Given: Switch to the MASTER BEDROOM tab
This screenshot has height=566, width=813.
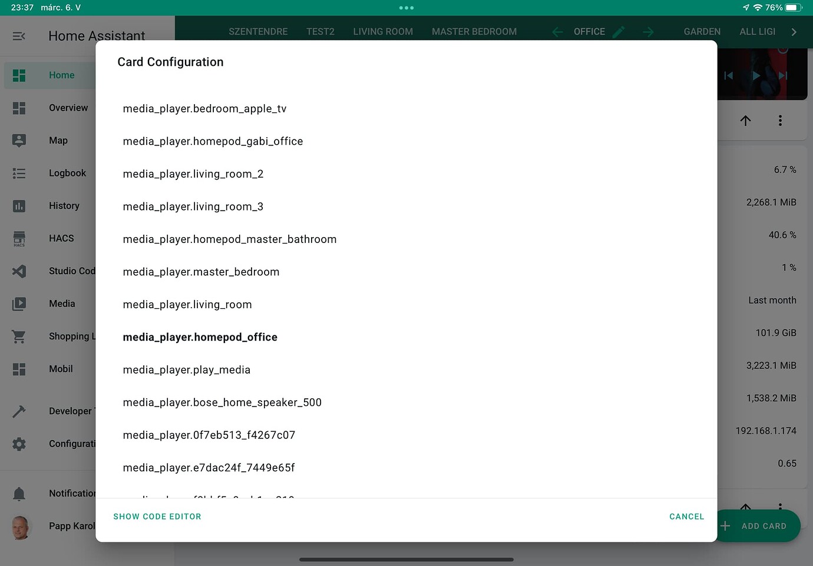Looking at the screenshot, I should [474, 32].
